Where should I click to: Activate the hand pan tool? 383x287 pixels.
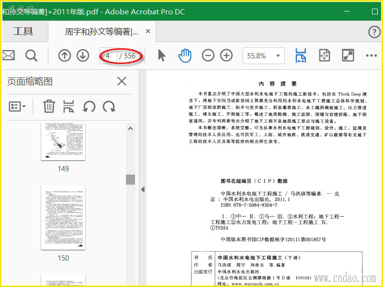tap(185, 55)
